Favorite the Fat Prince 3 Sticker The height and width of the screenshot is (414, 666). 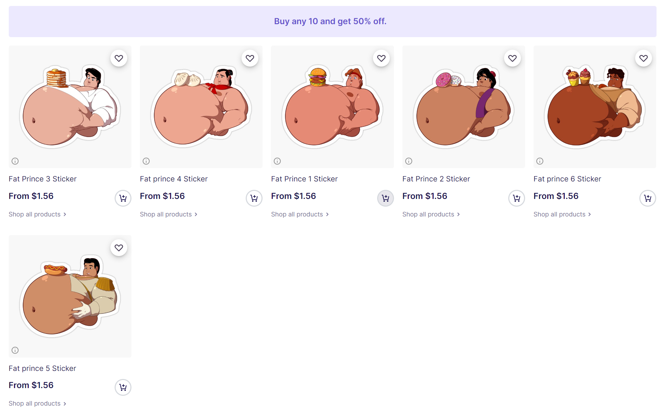point(119,58)
